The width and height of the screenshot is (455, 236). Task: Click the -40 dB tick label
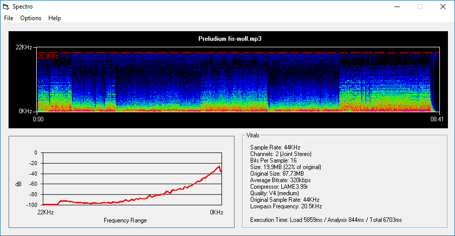[x=33, y=174]
